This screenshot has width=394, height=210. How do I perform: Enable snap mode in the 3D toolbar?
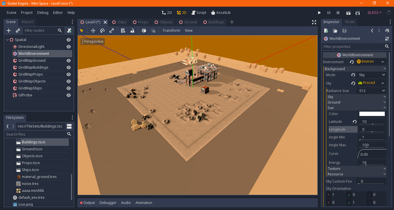click(154, 30)
